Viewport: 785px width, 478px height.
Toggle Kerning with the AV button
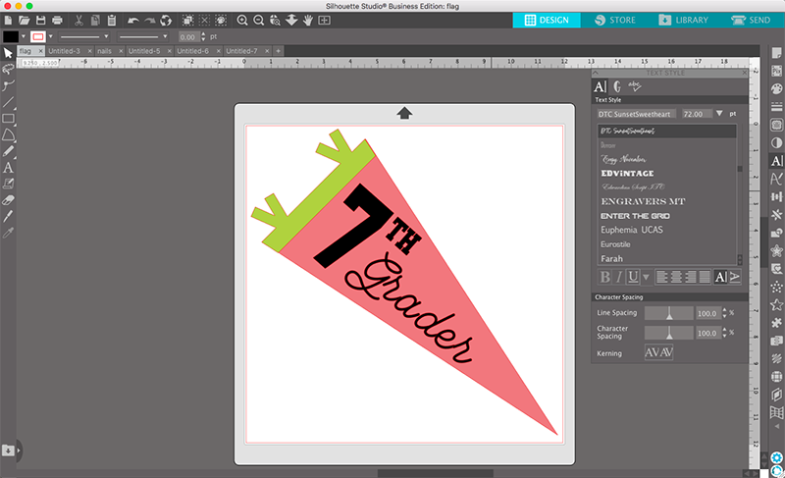point(658,352)
